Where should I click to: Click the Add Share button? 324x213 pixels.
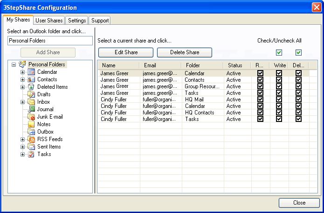pos(48,52)
